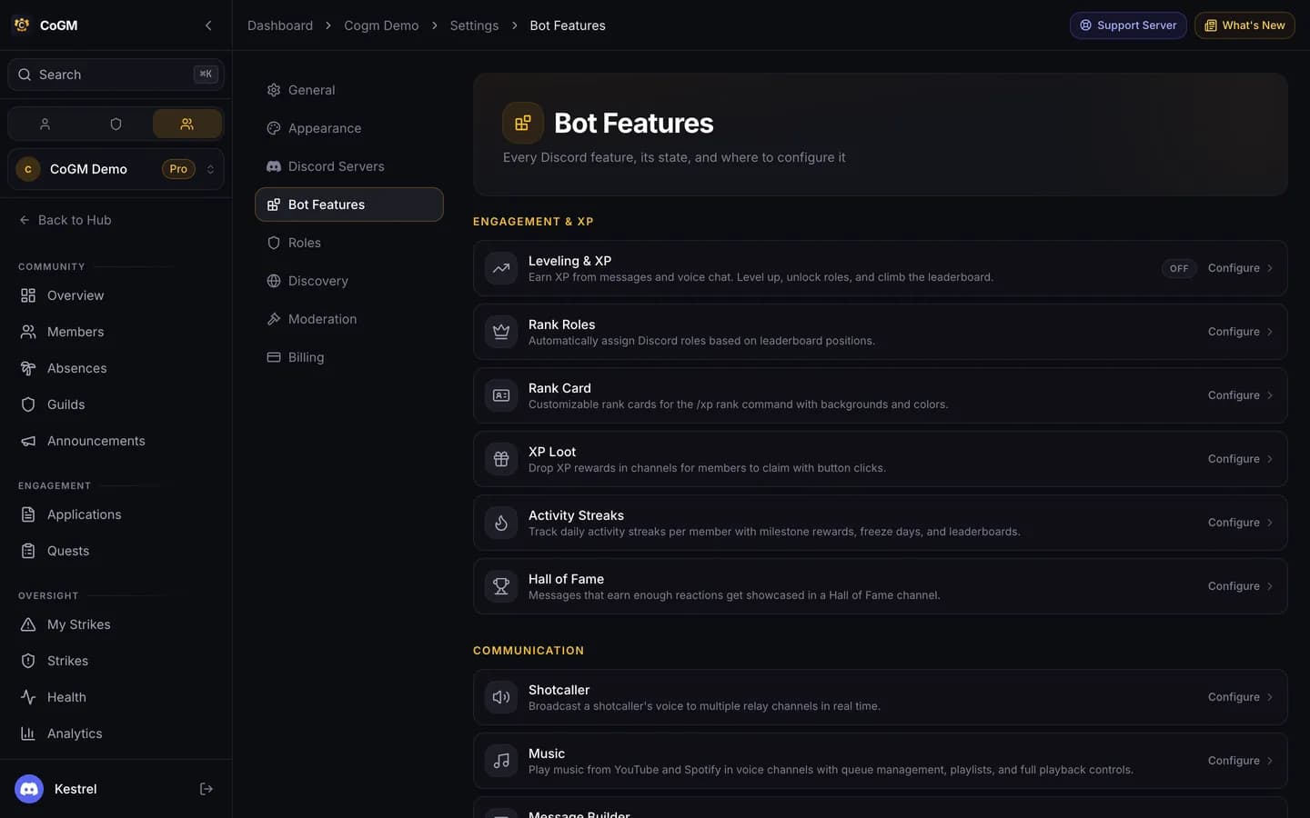Viewport: 1310px width, 818px height.
Task: Click the Rank Card ID icon
Action: coord(501,395)
